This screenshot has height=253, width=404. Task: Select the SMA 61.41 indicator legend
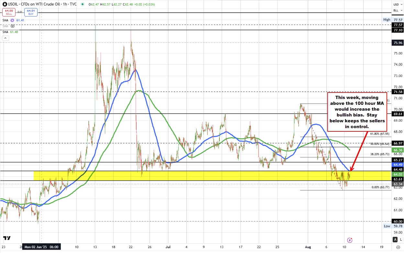point(5,20)
